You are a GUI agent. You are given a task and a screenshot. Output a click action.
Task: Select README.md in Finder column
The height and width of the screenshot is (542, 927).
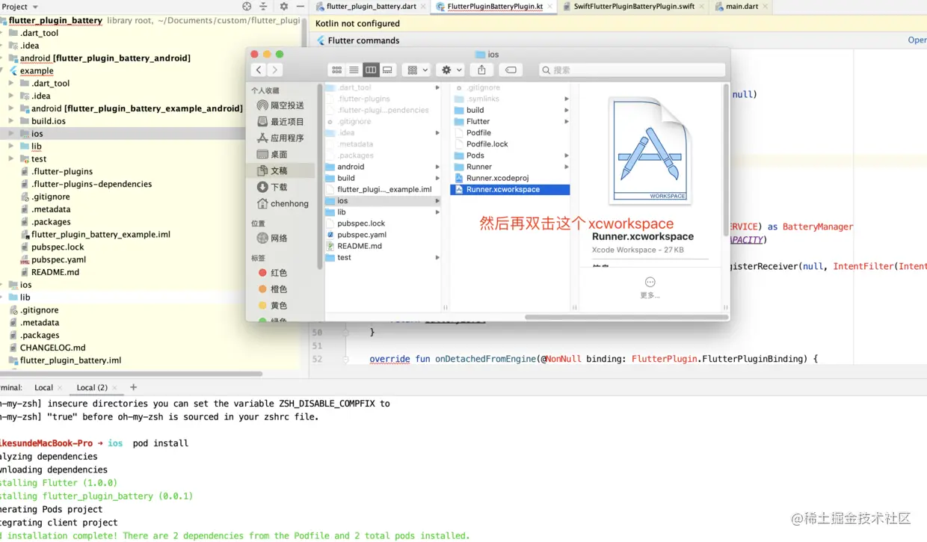[360, 246]
